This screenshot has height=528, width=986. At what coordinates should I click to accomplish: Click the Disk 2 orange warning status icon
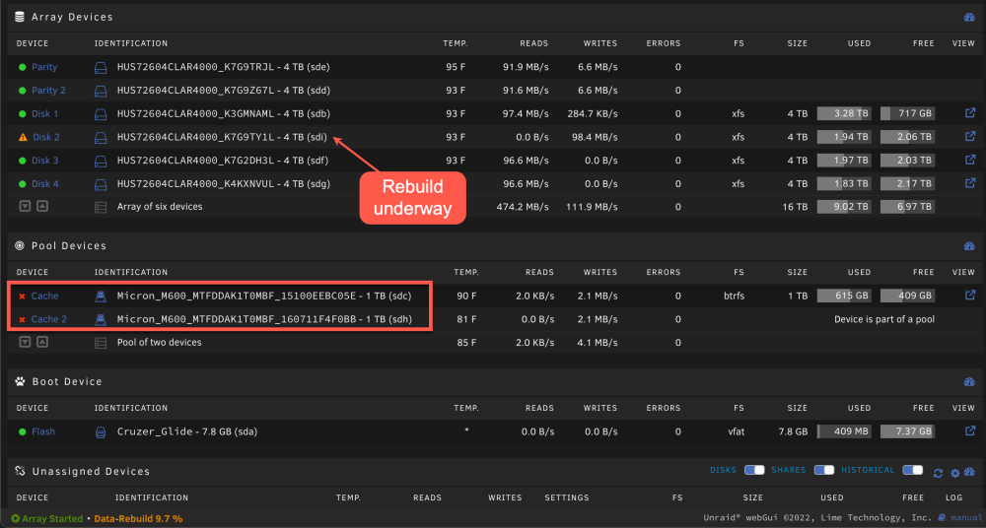tap(22, 137)
